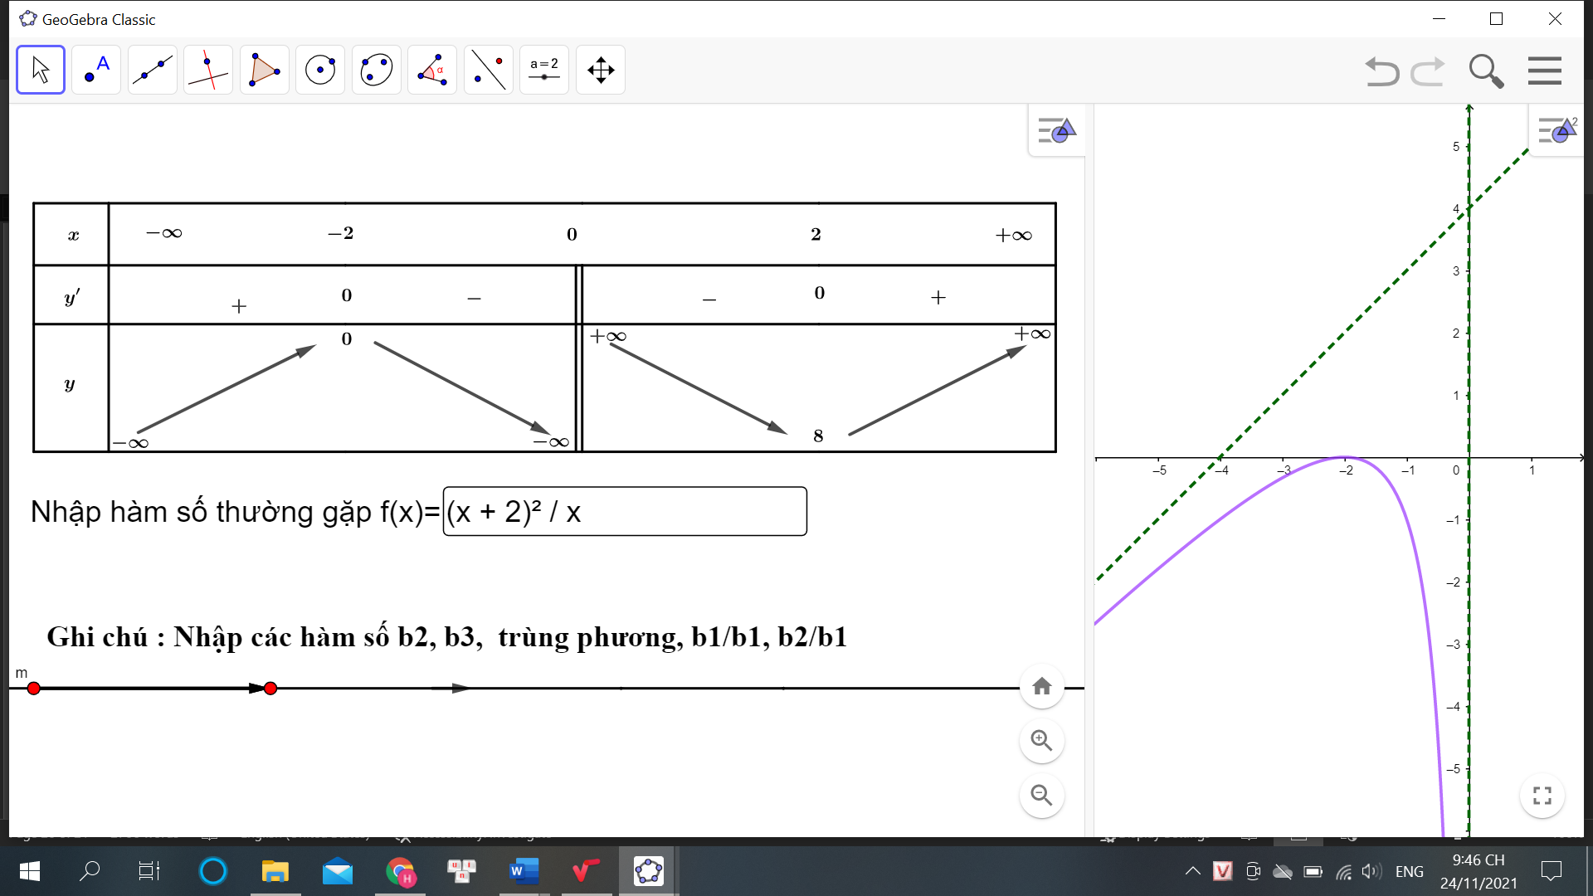Select the Ellipse conic tool
The height and width of the screenshot is (896, 1593).
point(377,70)
